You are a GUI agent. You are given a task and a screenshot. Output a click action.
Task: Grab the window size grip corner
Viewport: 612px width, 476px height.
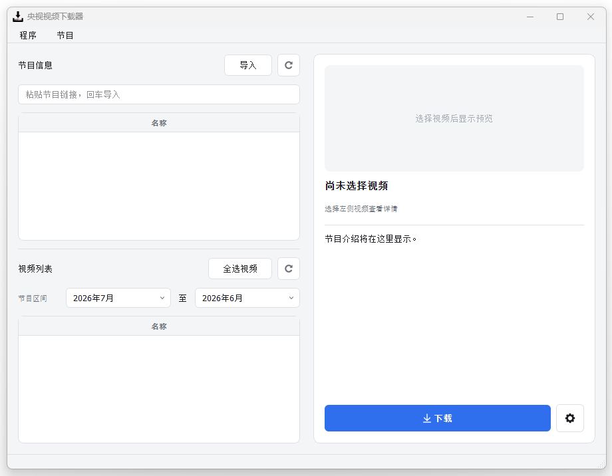(x=601, y=464)
